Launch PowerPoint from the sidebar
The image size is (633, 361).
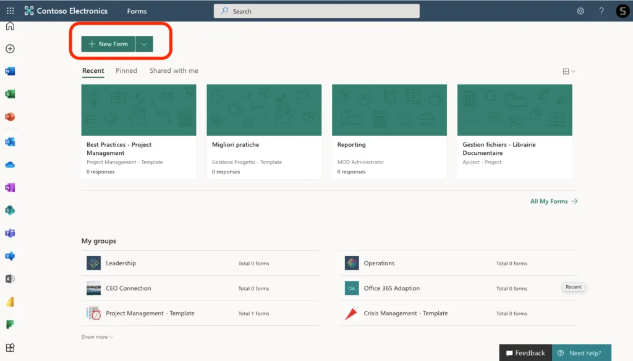[10, 117]
